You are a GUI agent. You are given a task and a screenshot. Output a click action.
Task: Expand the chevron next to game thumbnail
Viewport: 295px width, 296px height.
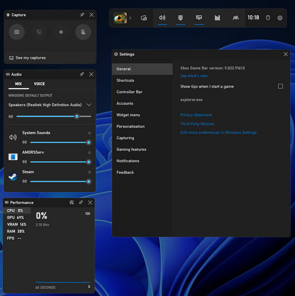coord(130,18)
